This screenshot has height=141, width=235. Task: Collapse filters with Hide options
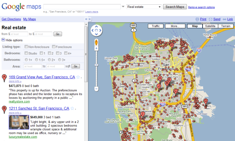[12, 40]
